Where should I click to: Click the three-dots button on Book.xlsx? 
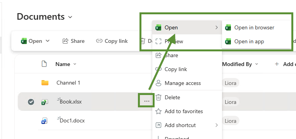click(x=147, y=102)
